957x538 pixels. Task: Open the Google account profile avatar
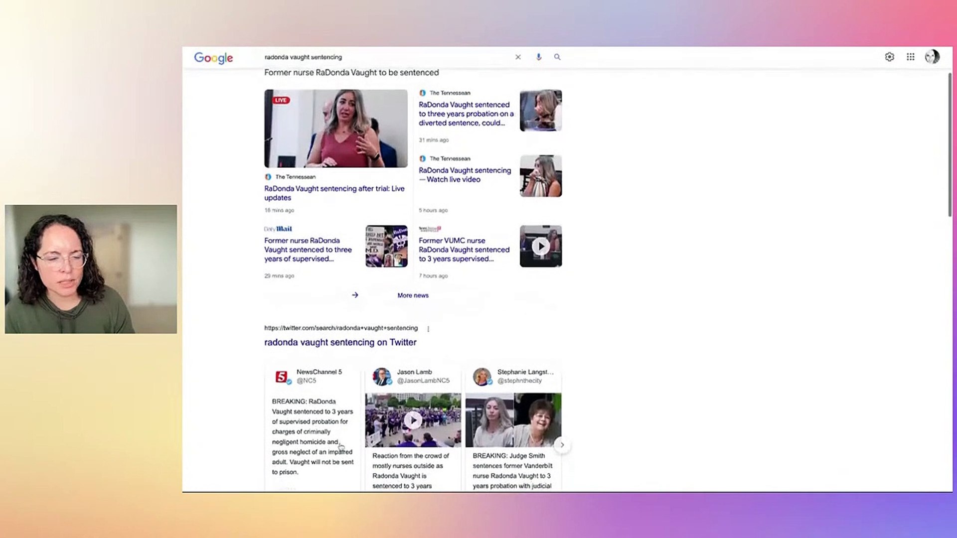tap(932, 57)
